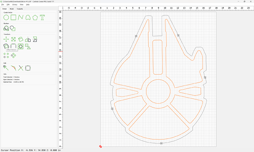Click the 'Transform' section label
Image resolution: width=254 pixels, height=152 pixels.
pos(7,34)
